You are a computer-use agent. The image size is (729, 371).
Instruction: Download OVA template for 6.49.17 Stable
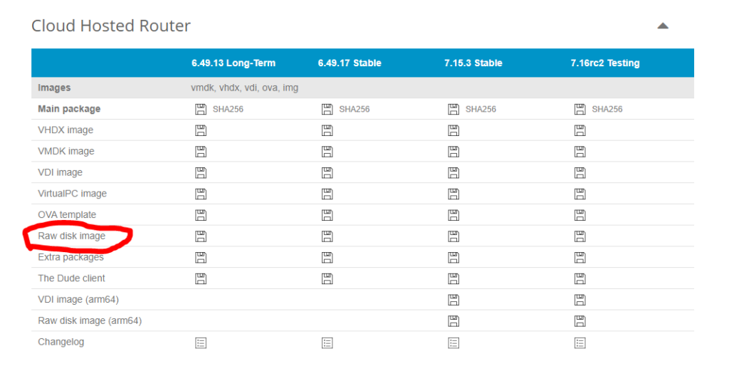tap(327, 215)
